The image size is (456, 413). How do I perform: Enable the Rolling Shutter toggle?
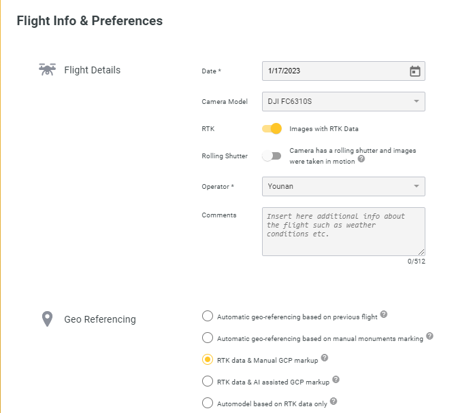point(272,156)
